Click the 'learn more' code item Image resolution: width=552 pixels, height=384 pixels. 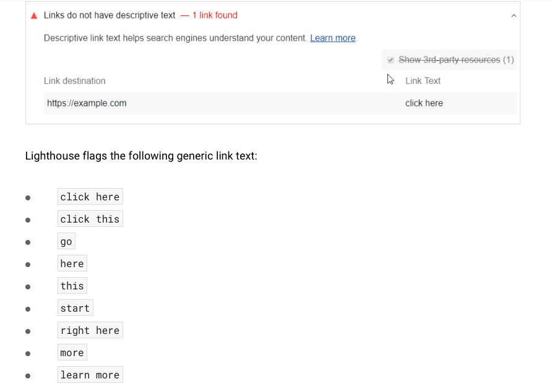coord(90,375)
